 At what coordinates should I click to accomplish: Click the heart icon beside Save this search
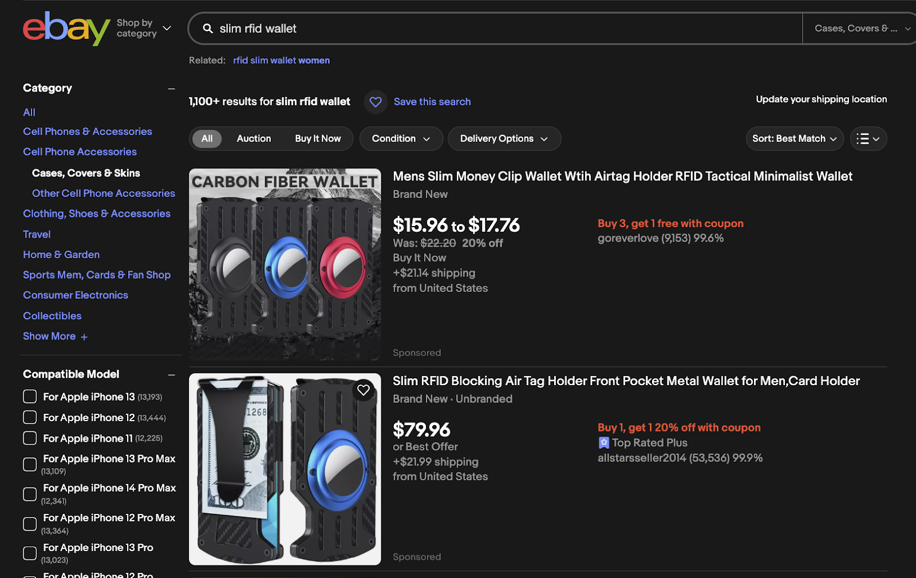coord(376,102)
